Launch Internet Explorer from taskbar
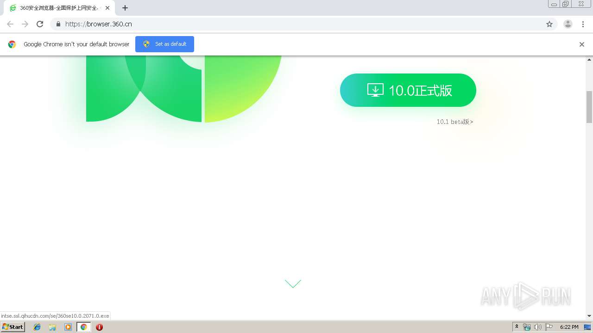The width and height of the screenshot is (593, 333). (38, 327)
